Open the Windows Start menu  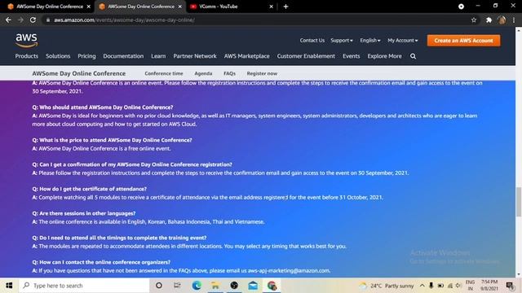pos(9,286)
